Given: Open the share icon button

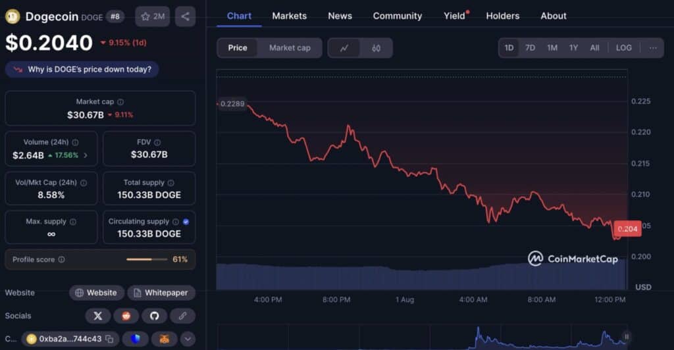Looking at the screenshot, I should [185, 16].
